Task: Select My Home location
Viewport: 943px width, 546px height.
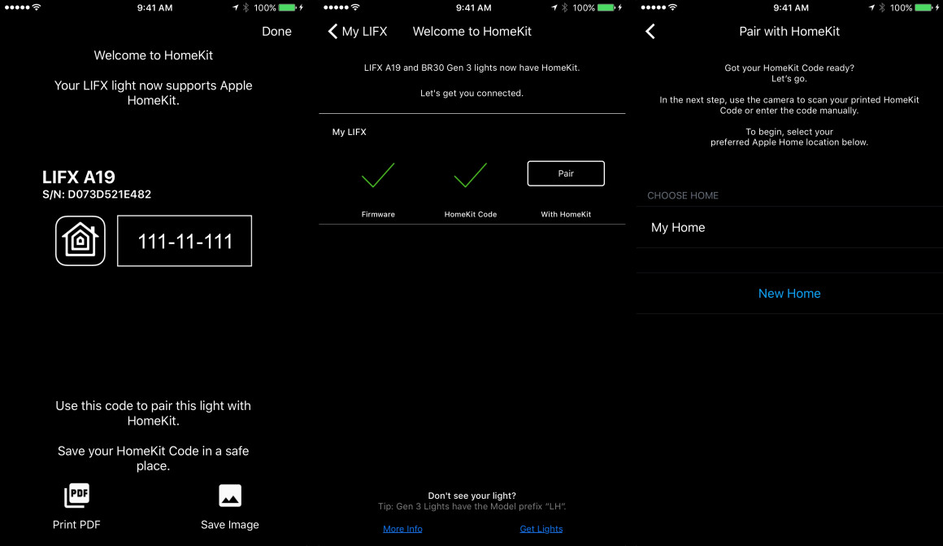Action: click(x=789, y=228)
